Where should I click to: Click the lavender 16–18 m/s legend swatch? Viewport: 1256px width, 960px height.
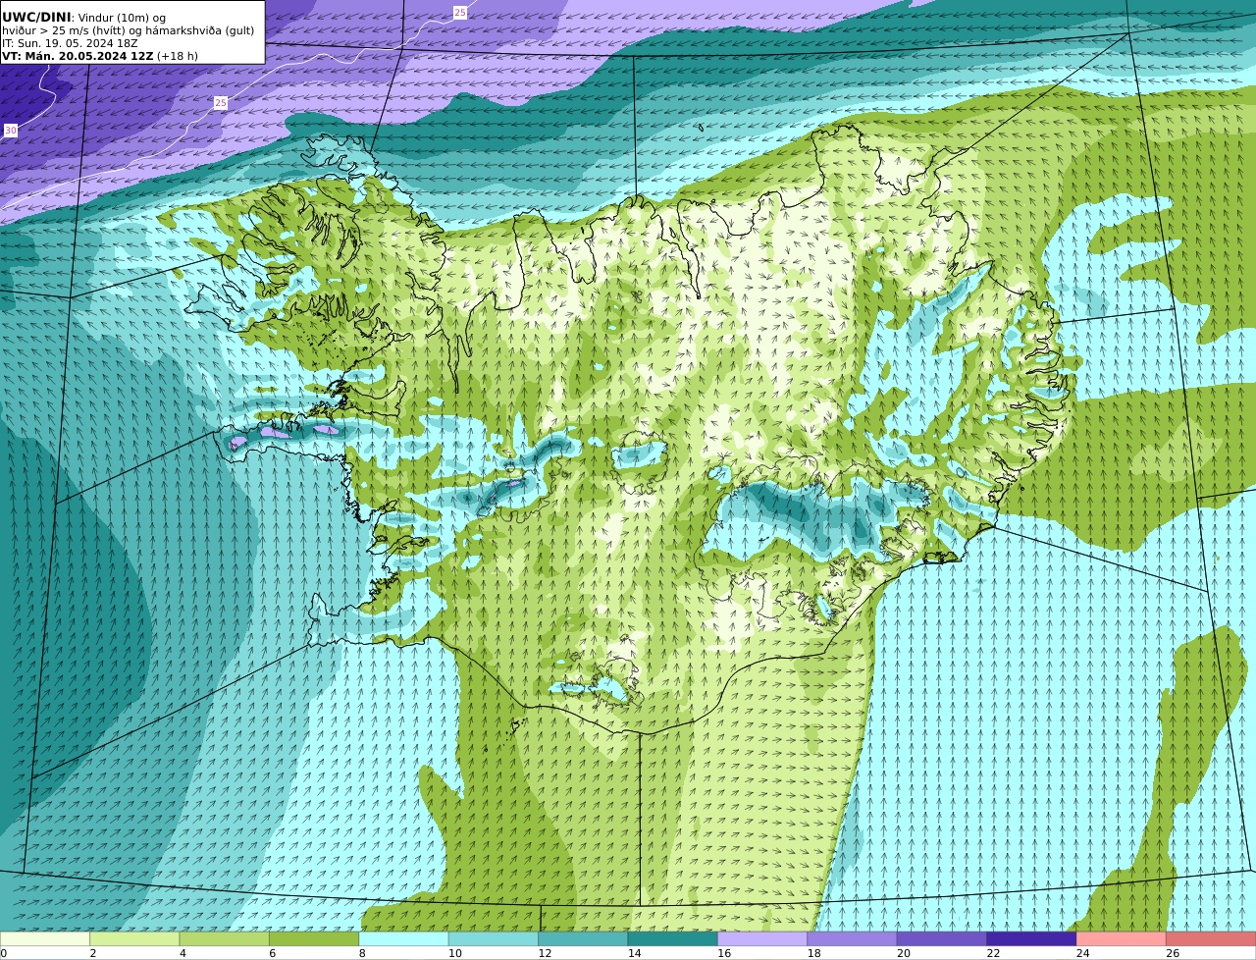click(x=762, y=938)
